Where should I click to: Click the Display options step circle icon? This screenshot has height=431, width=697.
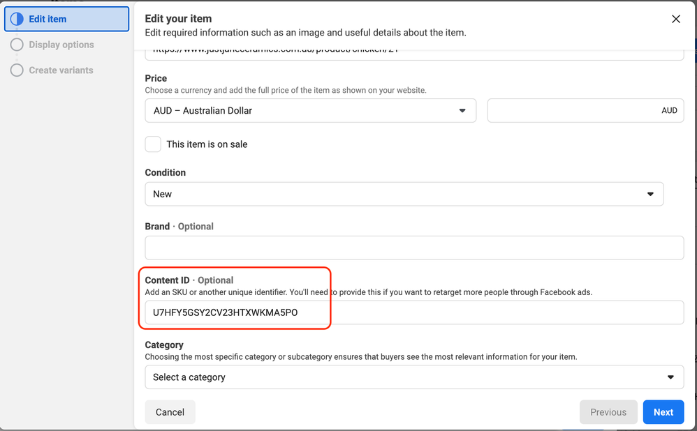pos(17,45)
